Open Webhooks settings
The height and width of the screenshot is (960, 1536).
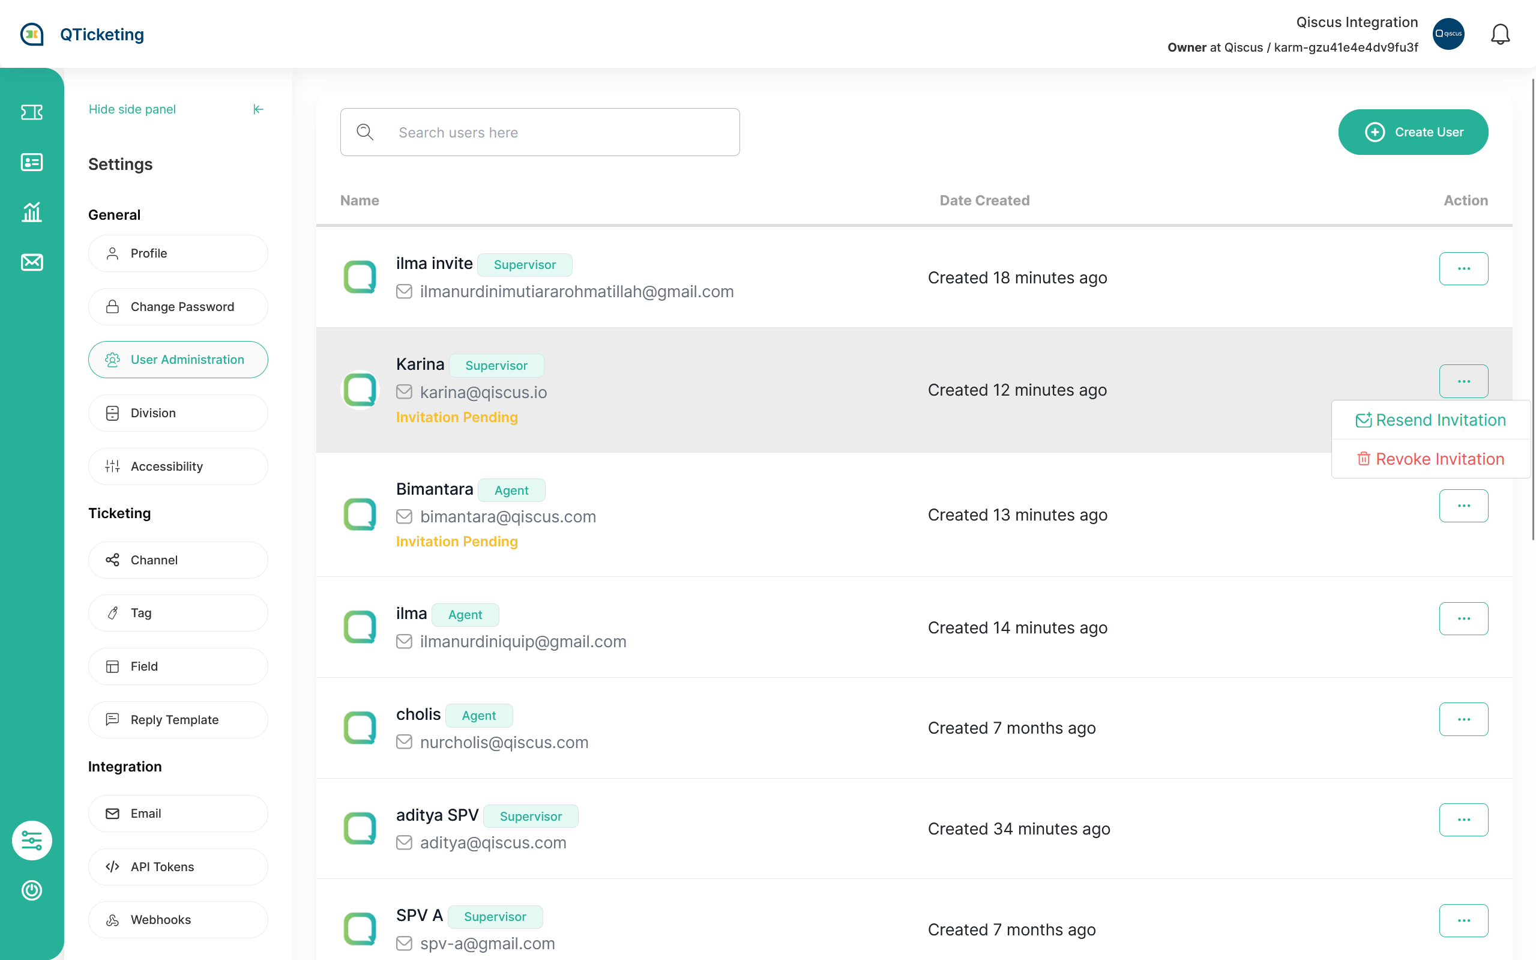[178, 919]
